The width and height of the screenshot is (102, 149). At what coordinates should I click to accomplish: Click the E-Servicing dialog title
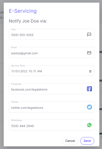pyautogui.click(x=23, y=11)
